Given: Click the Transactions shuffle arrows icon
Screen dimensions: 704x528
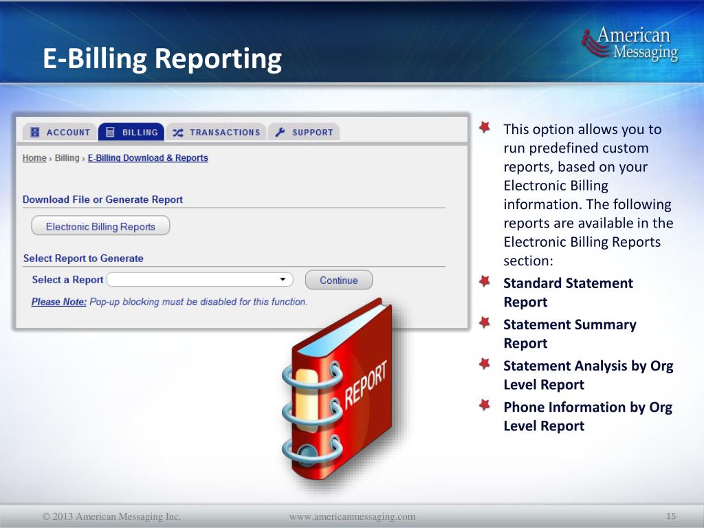Looking at the screenshot, I should (x=178, y=133).
